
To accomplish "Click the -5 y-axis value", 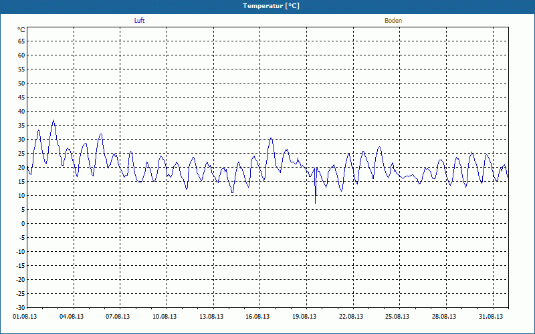I will click(x=22, y=238).
